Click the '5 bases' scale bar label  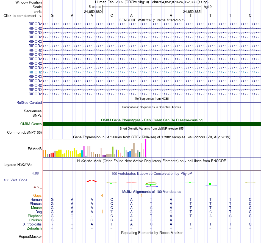point(95,7)
